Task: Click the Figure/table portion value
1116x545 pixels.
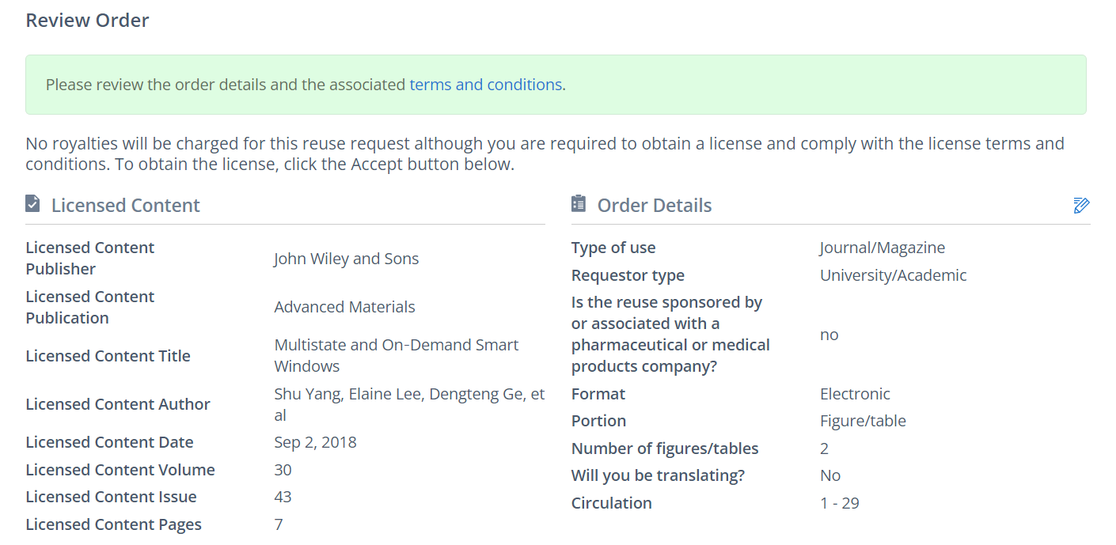Action: tap(863, 421)
